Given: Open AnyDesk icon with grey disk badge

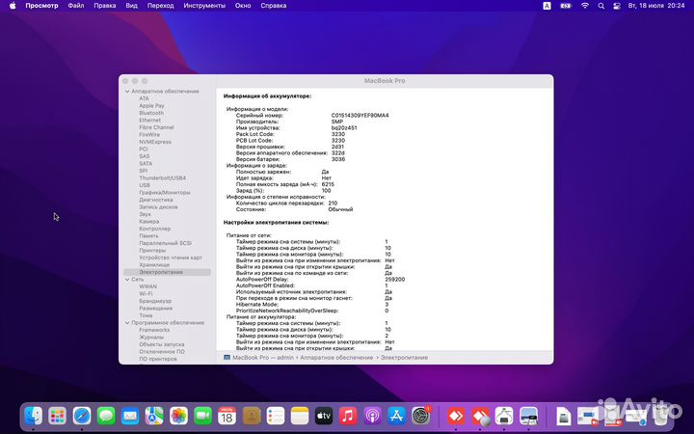Looking at the screenshot, I should [x=480, y=416].
